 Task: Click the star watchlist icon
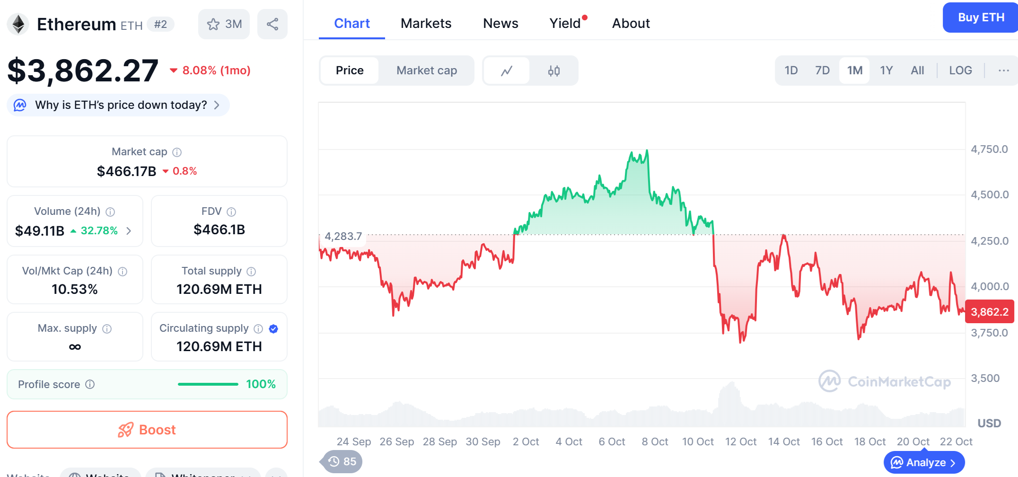point(214,24)
